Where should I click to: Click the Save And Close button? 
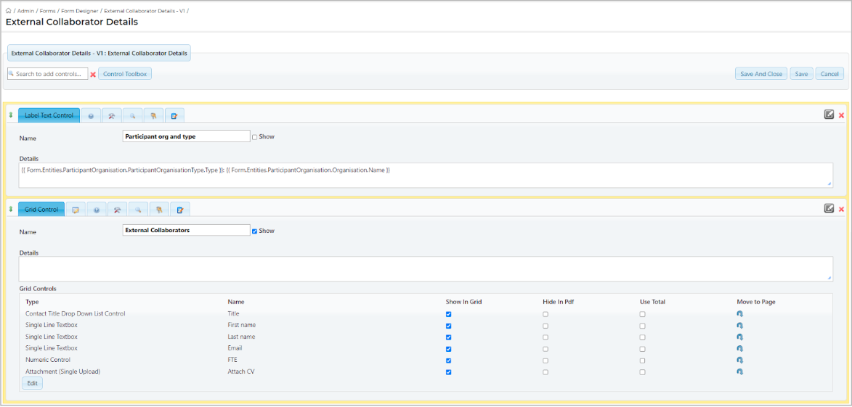pos(760,74)
